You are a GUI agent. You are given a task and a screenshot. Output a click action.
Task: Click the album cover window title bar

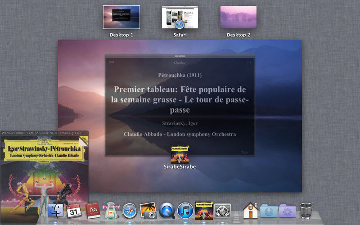tap(44, 133)
